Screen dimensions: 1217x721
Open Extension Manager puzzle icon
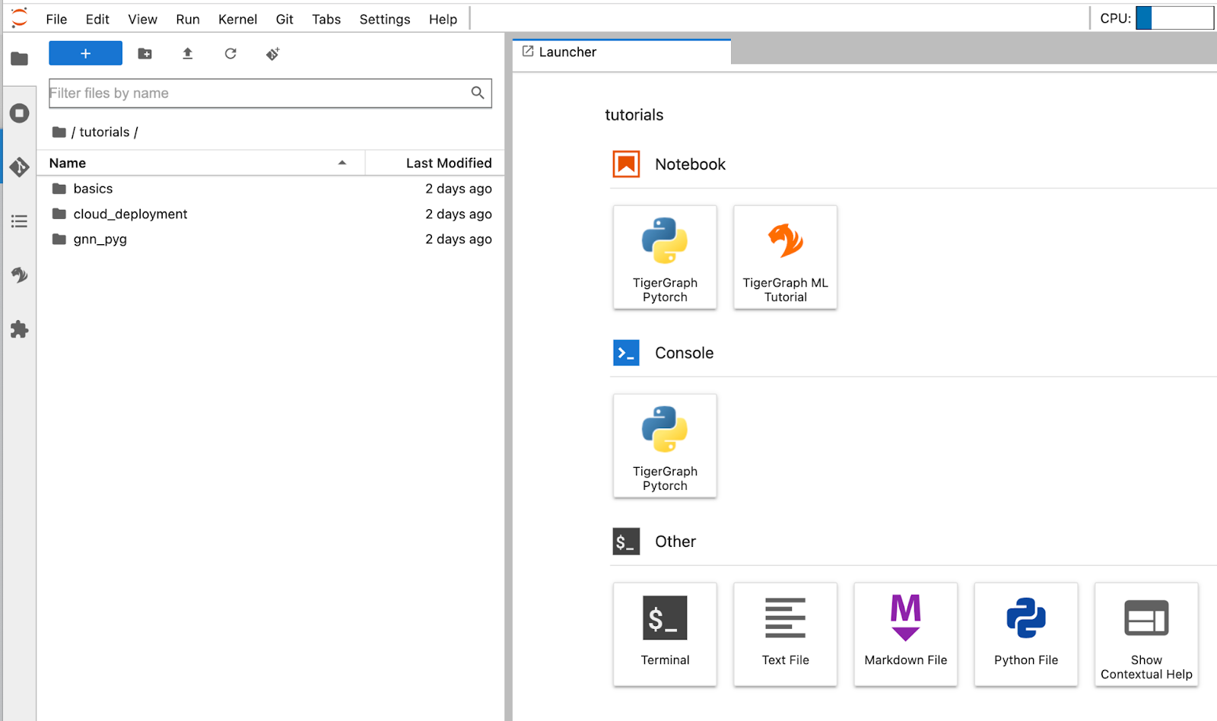tap(20, 329)
